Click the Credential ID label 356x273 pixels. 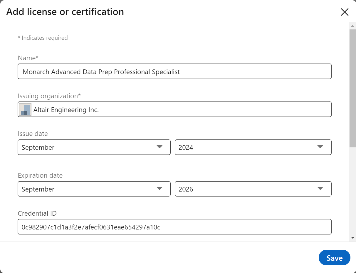[37, 213]
